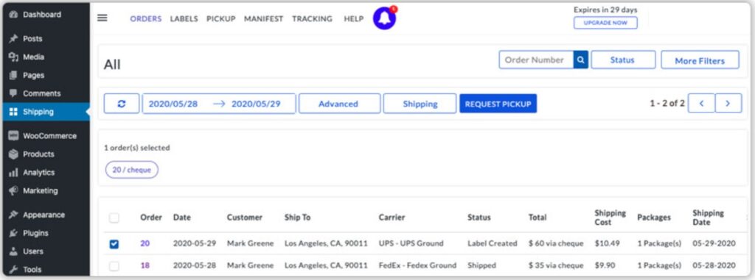
Task: Open the PICKUP tab
Action: tap(221, 18)
